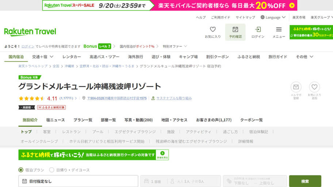Expand the Language dropdown
This screenshot has height=187, width=333.
pyautogui.click(x=284, y=17)
